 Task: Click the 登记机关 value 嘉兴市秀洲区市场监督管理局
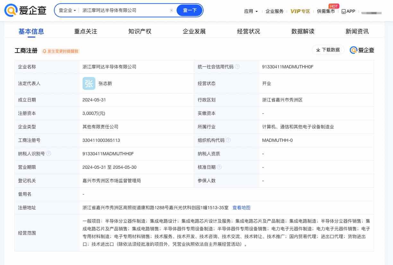[x=112, y=181]
